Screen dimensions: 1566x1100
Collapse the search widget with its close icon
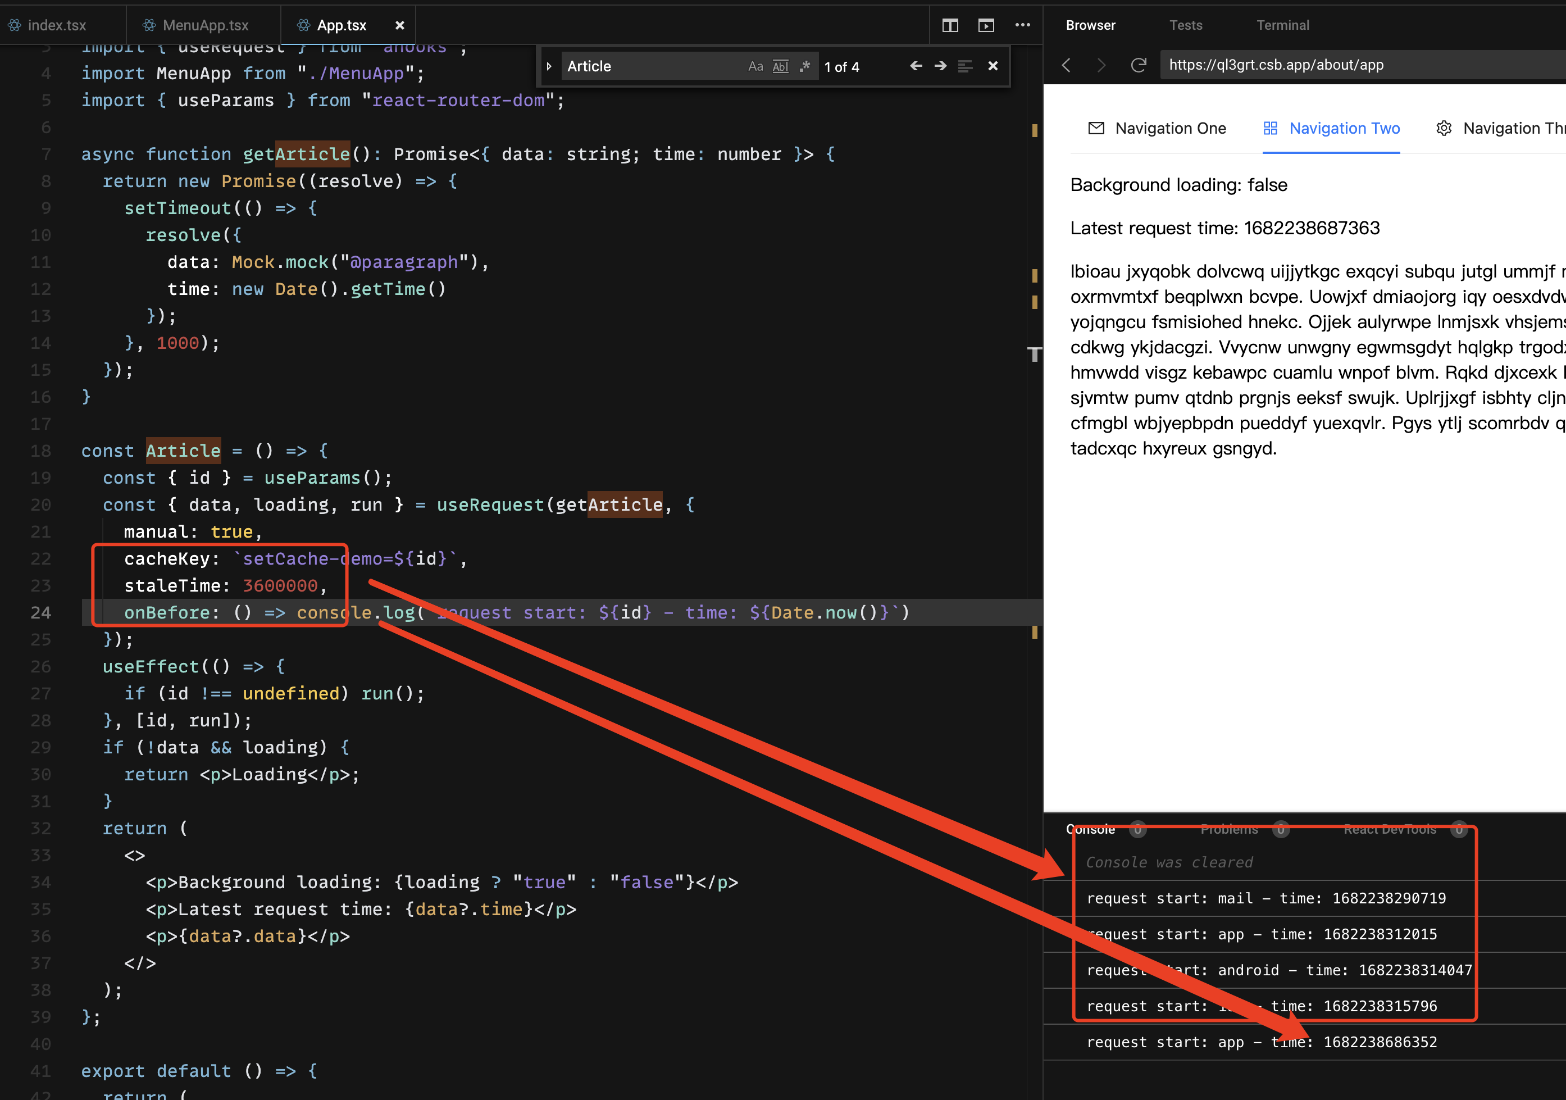click(x=993, y=66)
